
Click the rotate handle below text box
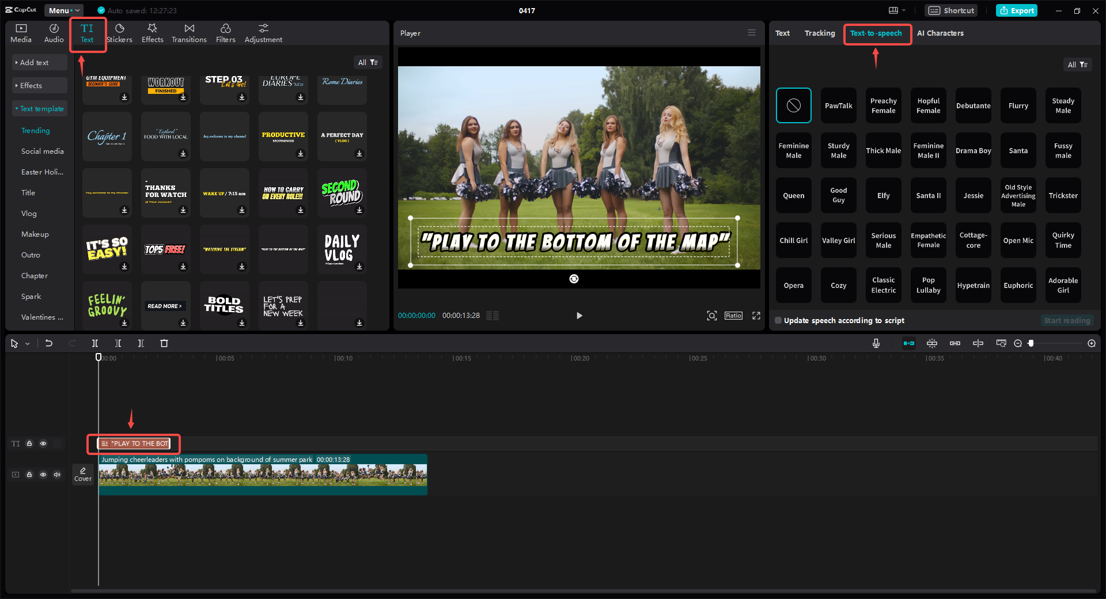click(574, 279)
